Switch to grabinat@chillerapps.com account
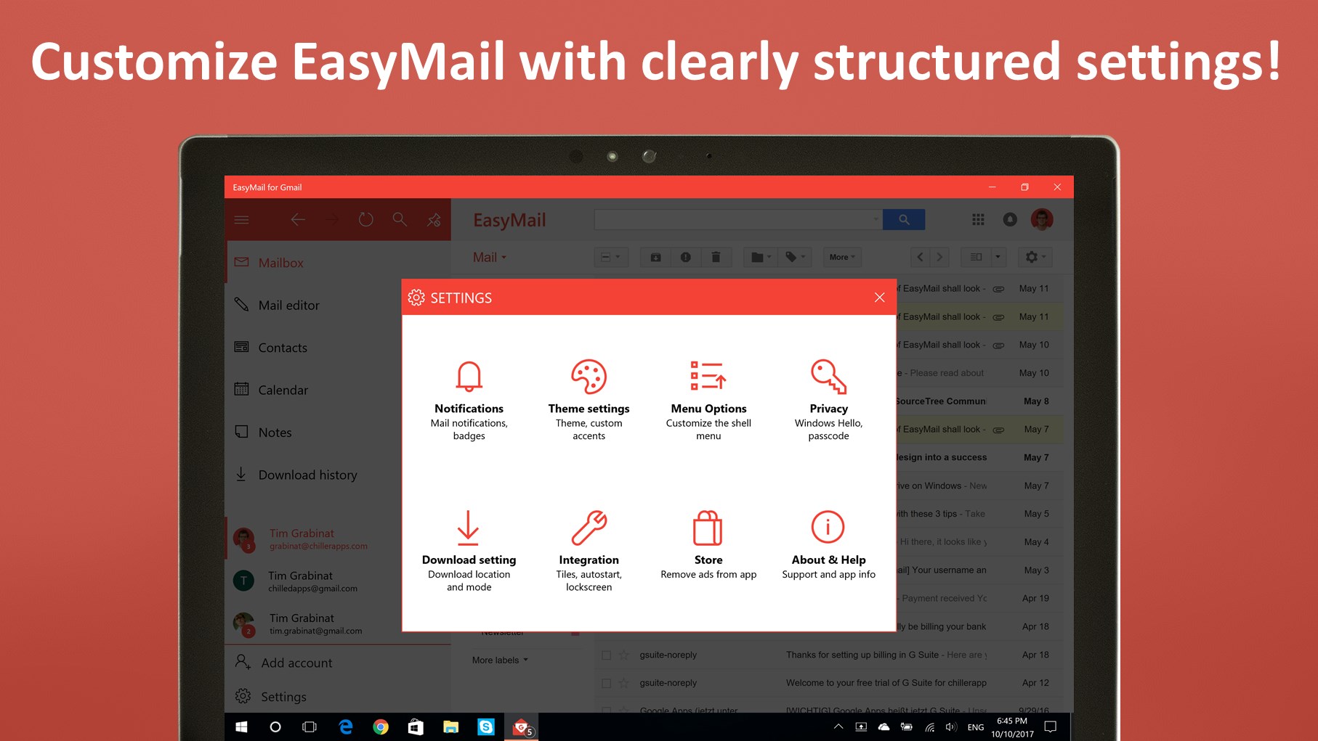The width and height of the screenshot is (1318, 741). coord(338,539)
